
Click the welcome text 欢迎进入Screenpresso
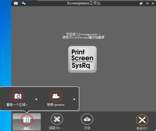pyautogui.click(x=83, y=34)
